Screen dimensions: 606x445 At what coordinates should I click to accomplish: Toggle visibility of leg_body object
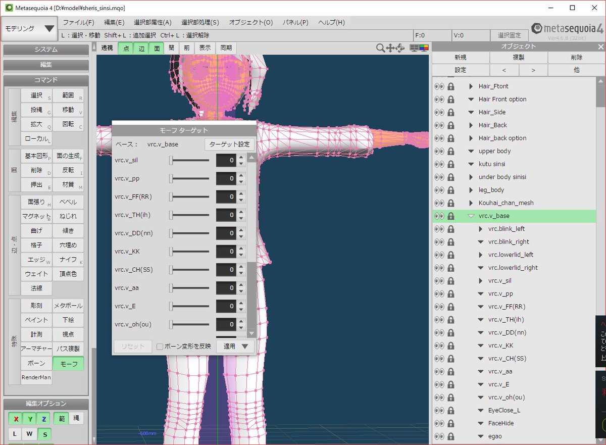coord(439,190)
